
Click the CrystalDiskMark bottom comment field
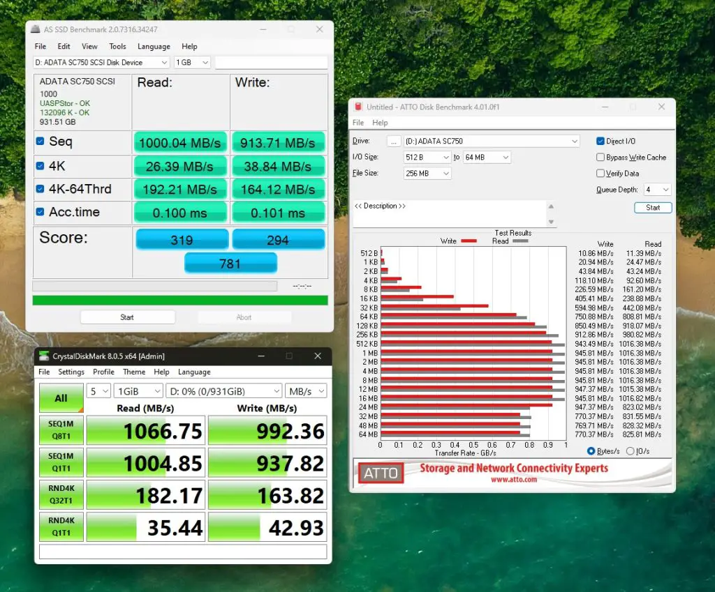(183, 552)
